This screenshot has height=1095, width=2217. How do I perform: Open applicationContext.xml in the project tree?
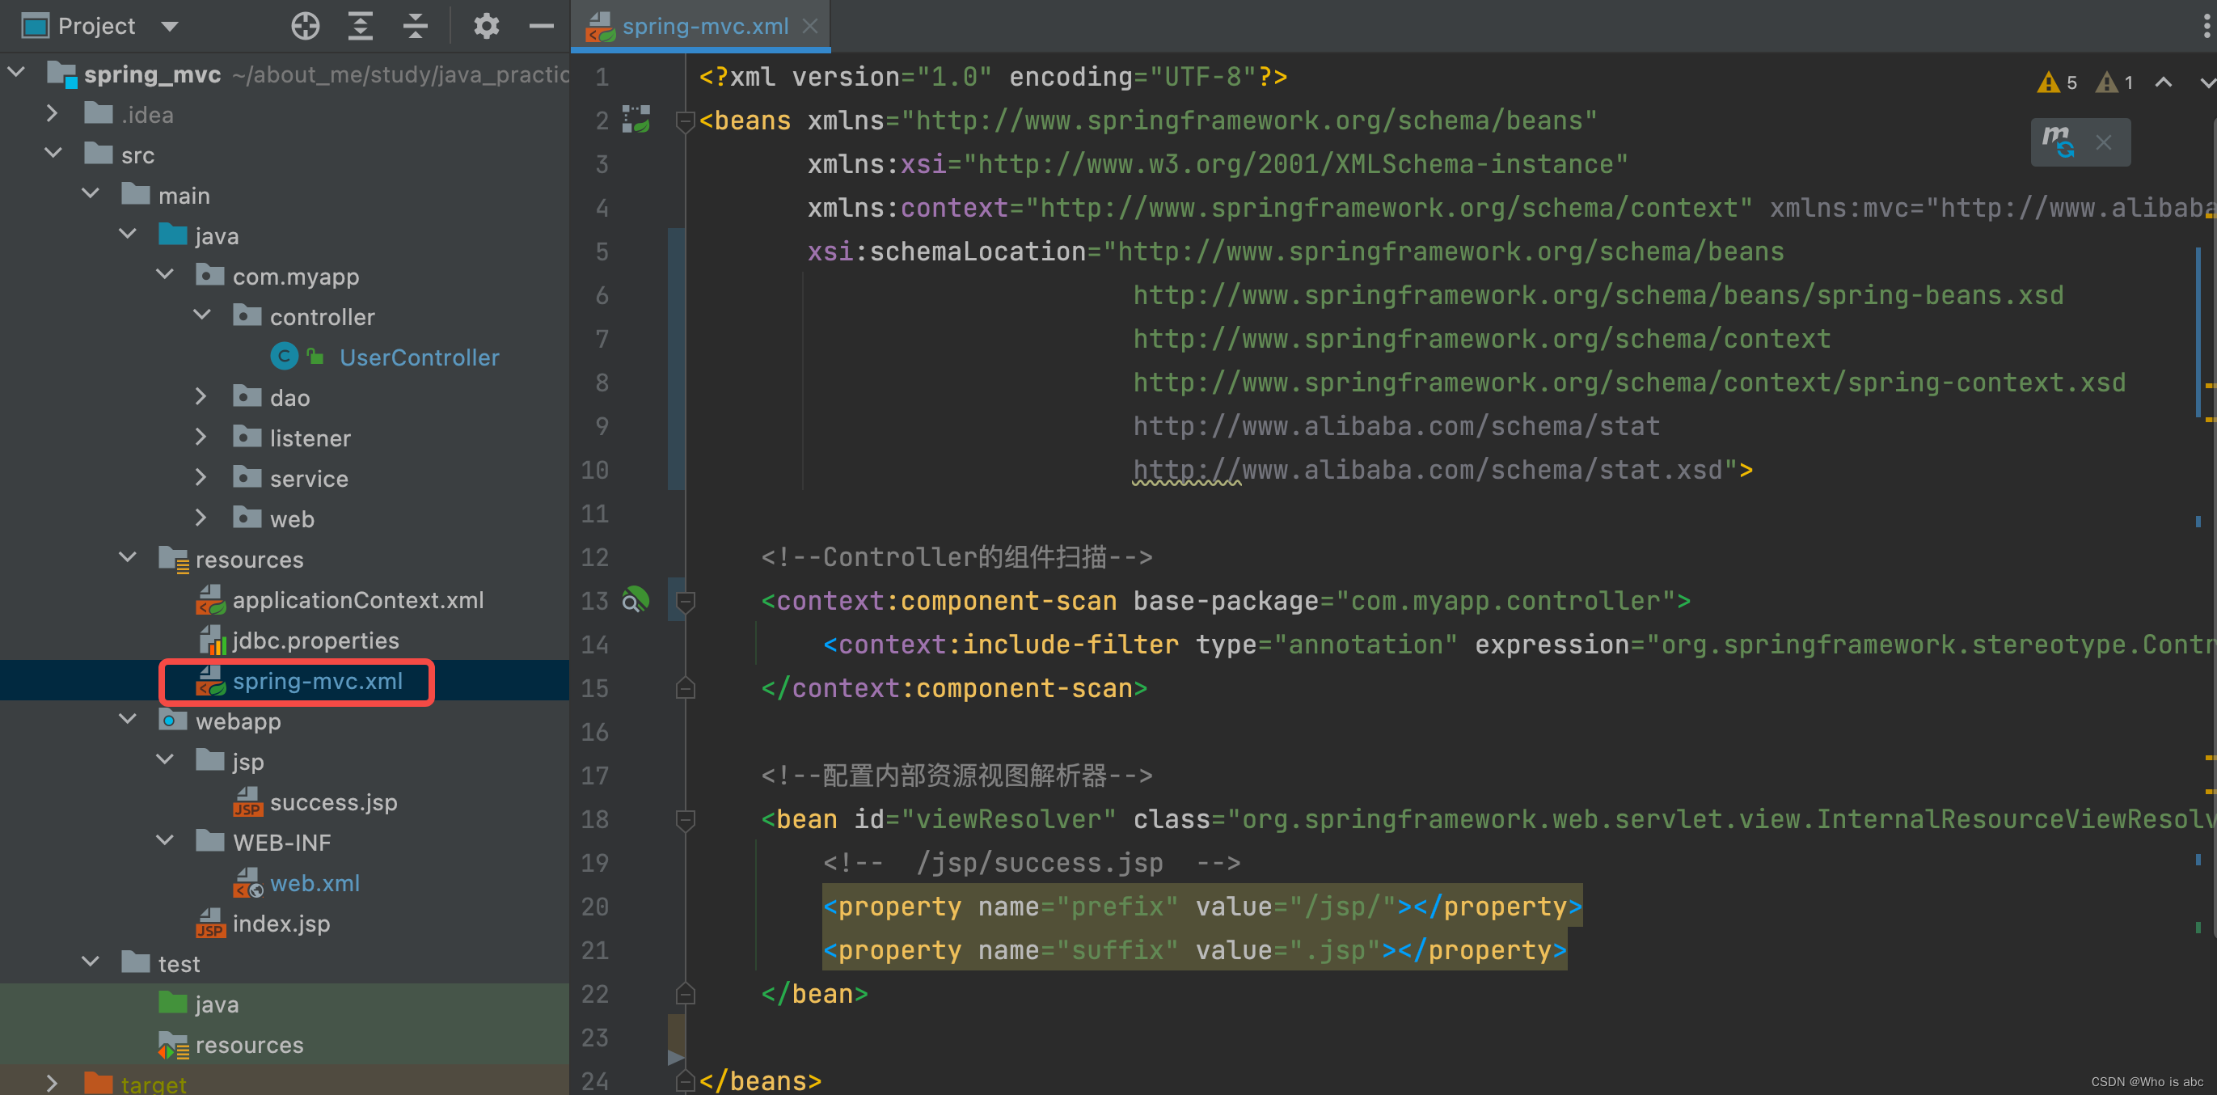[357, 600]
